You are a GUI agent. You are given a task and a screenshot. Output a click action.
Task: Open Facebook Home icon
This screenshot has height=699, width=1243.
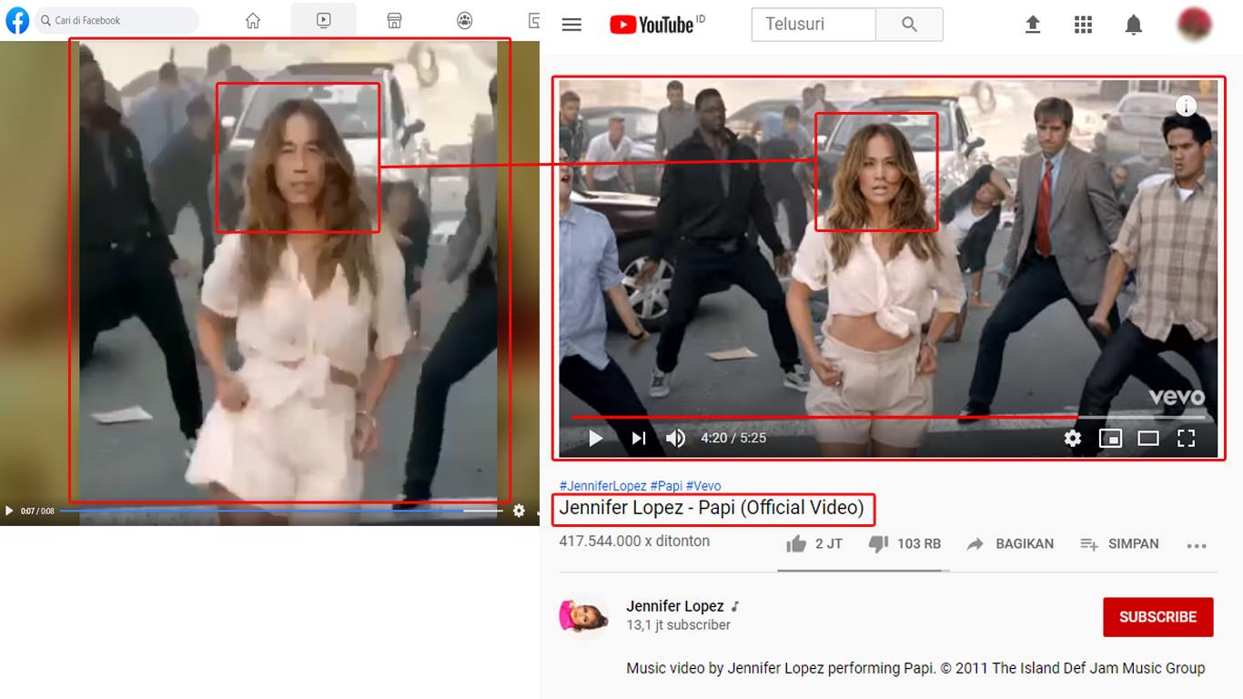(253, 20)
